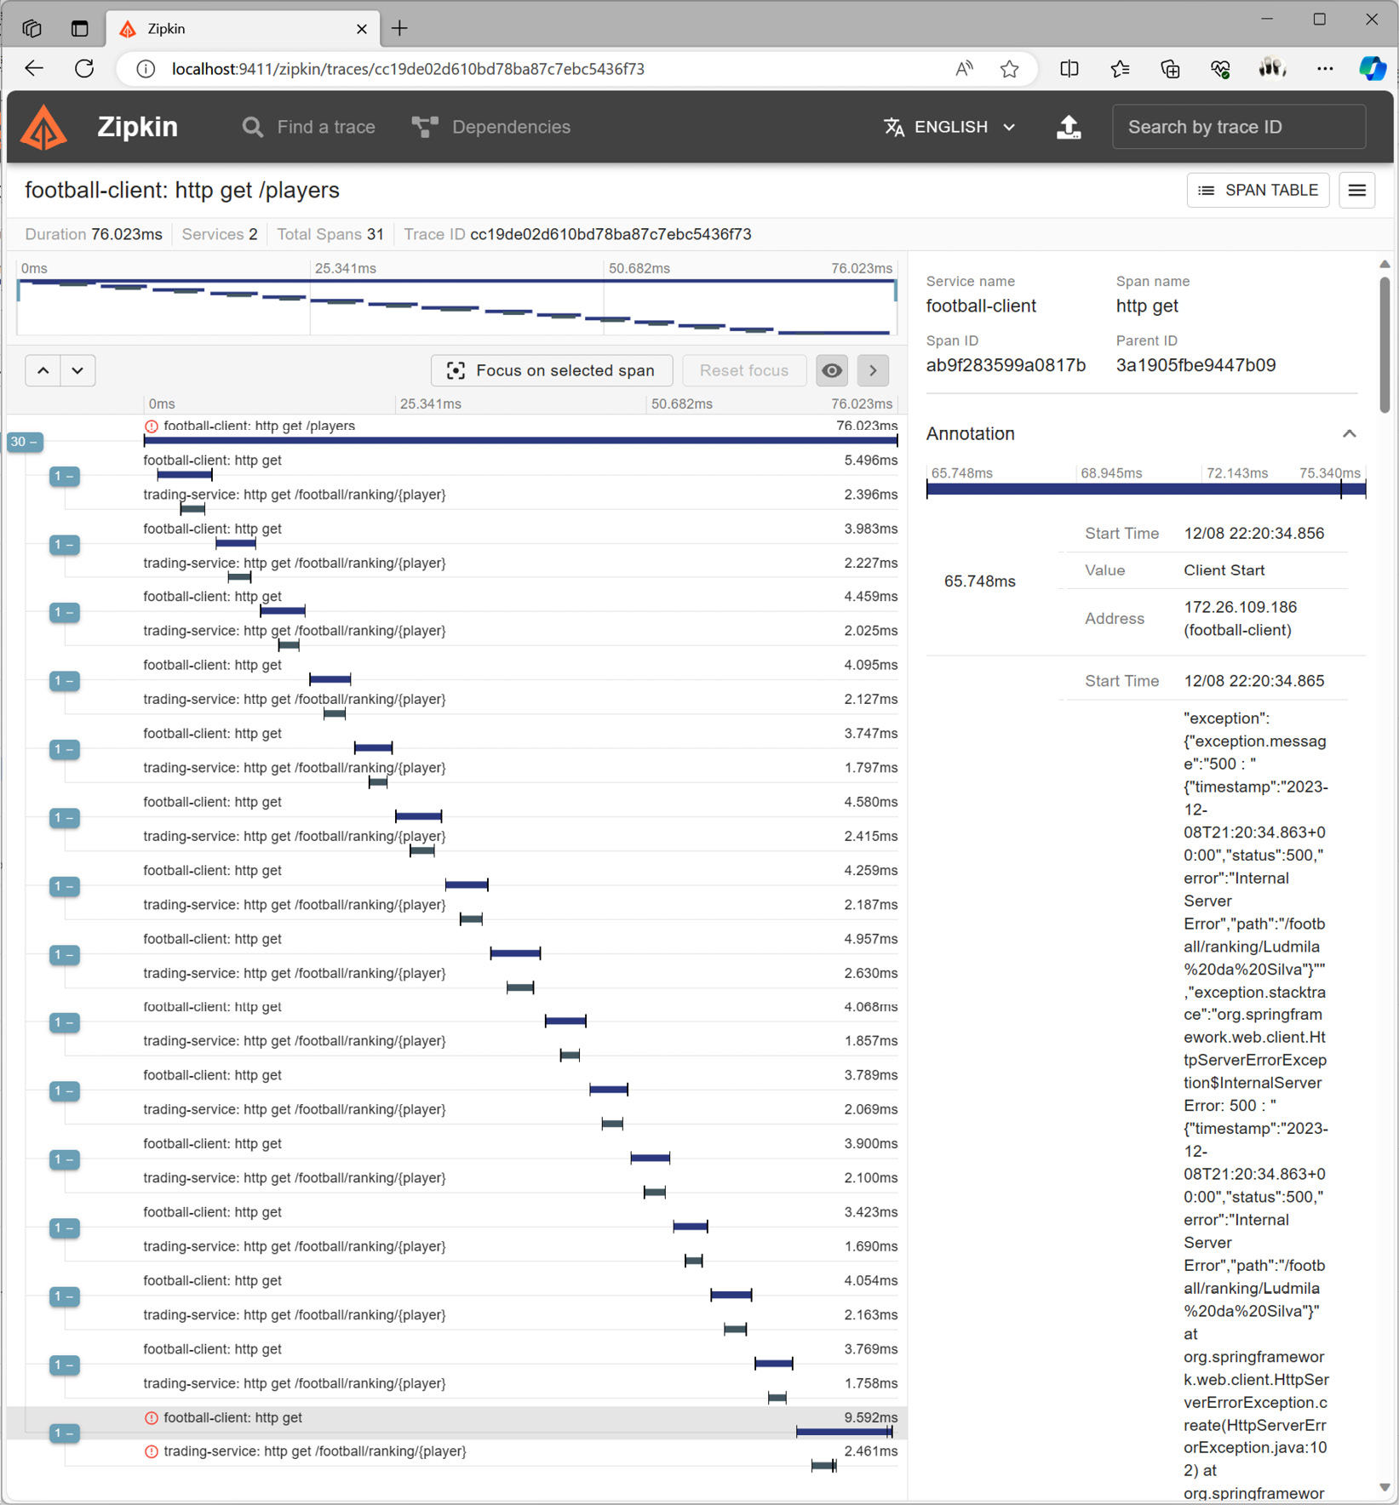Select the Zipkin browser tab

pos(243,29)
